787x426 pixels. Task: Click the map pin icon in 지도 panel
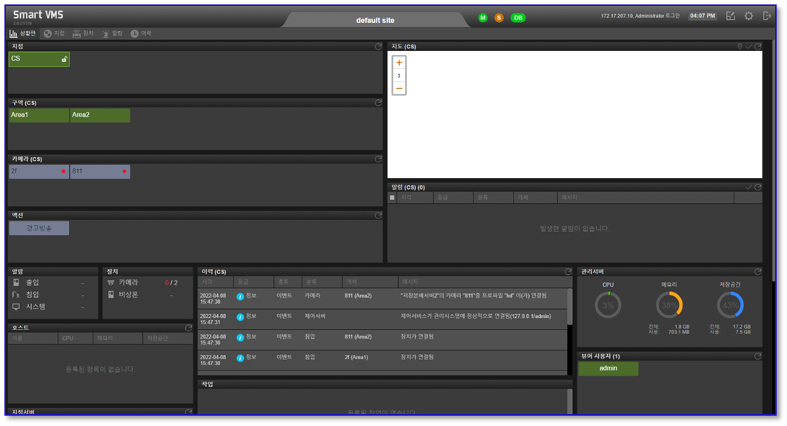(x=739, y=47)
